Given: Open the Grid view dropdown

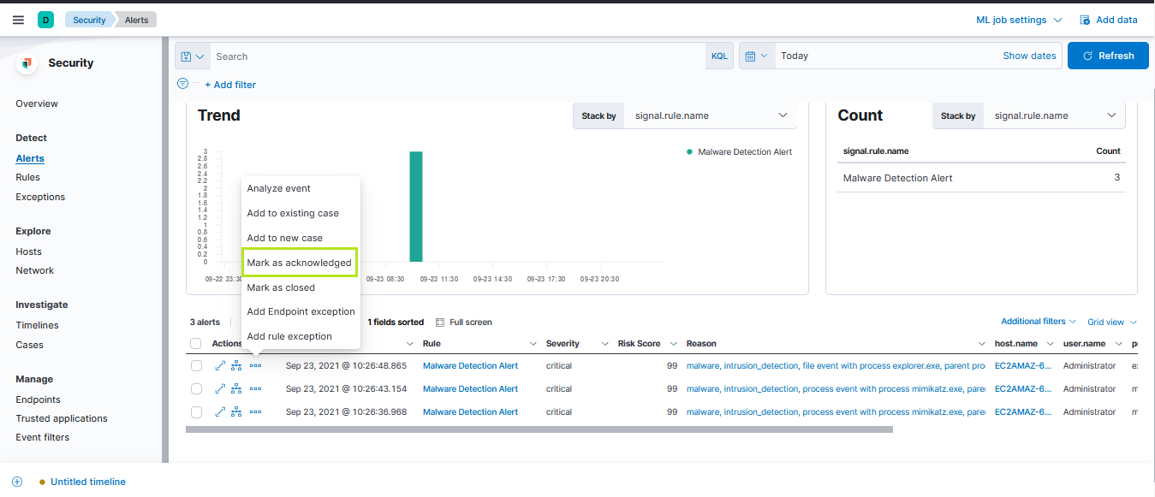Looking at the screenshot, I should (1110, 322).
